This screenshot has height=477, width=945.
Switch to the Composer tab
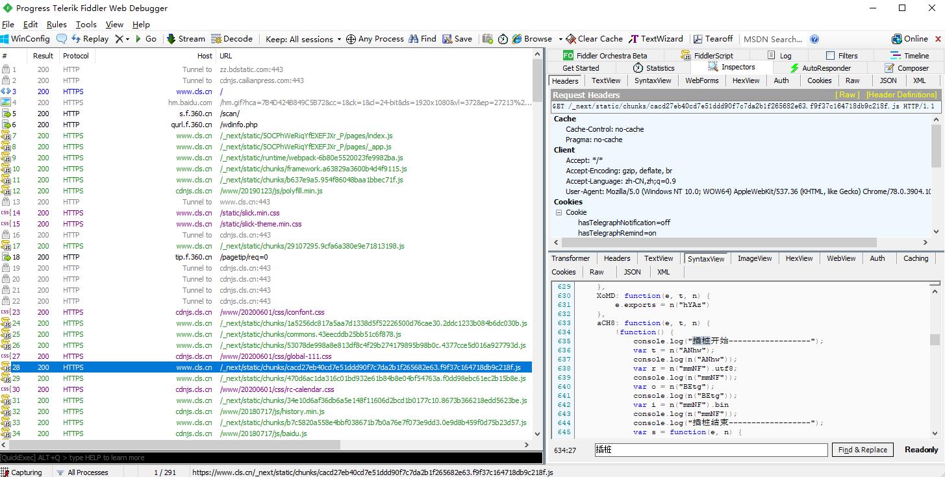click(x=907, y=68)
